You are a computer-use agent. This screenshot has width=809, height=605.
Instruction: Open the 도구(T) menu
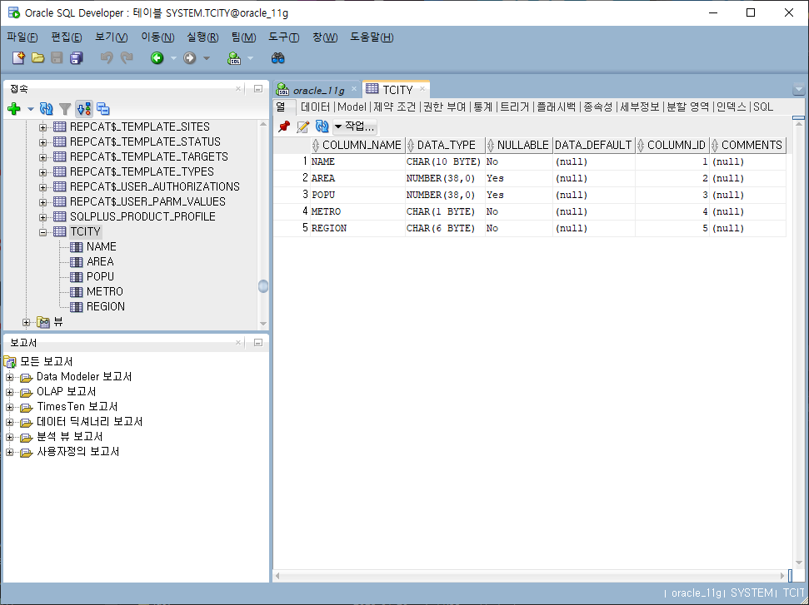coord(284,37)
